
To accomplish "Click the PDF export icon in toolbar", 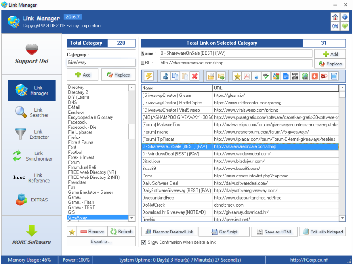I will pos(247,76).
